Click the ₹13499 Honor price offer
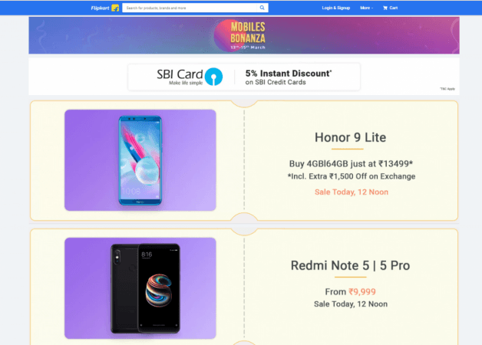Image resolution: width=482 pixels, height=345 pixels. coord(351,163)
